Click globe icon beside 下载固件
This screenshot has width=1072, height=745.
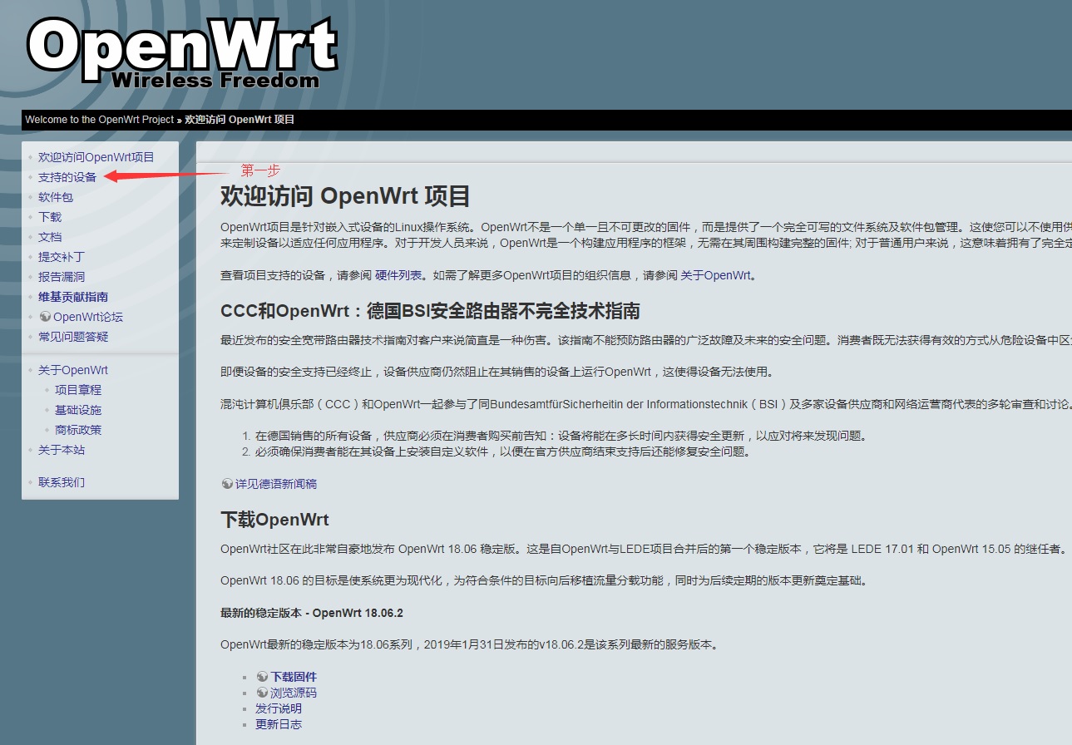pos(262,677)
